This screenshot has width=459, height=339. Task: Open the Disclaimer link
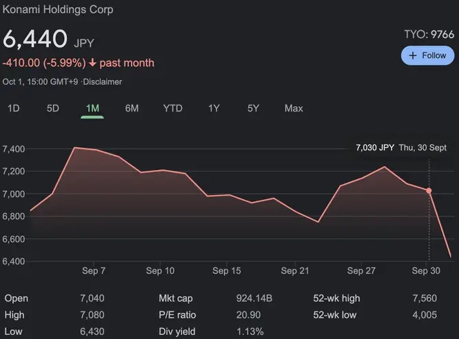coord(103,82)
